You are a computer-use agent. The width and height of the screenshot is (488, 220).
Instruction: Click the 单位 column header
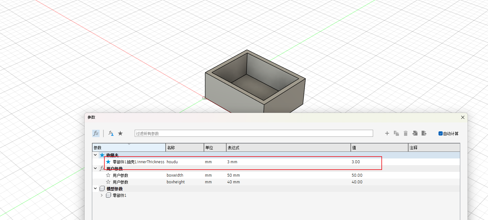[x=215, y=148]
